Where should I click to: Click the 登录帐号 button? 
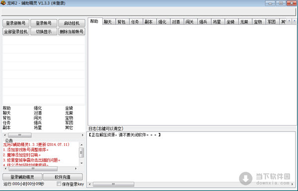pyautogui.click(x=44, y=23)
